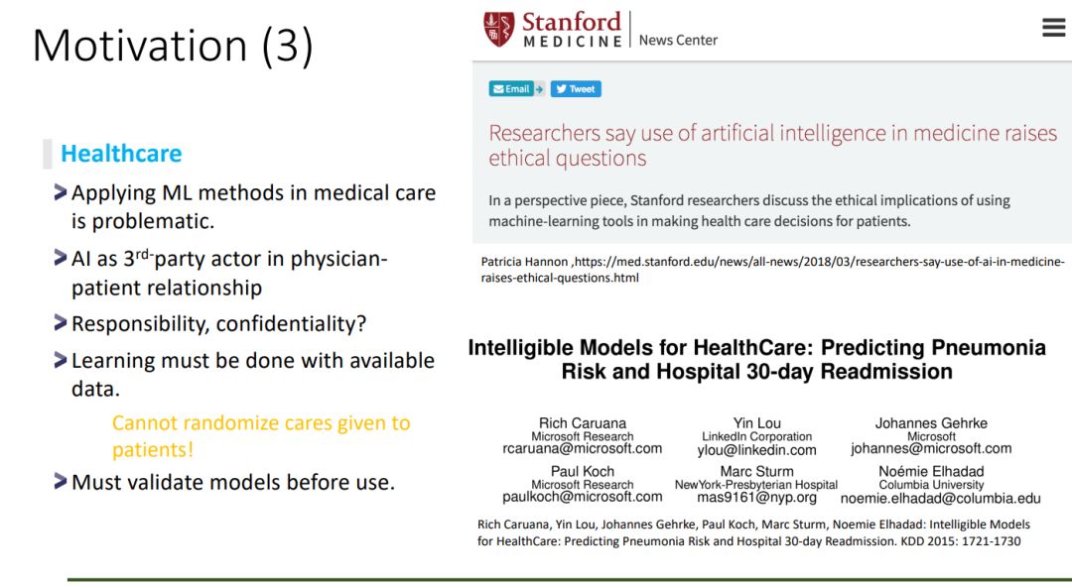Click the 'Motivation (3)' slide title
The width and height of the screenshot is (1072, 586).
click(173, 46)
